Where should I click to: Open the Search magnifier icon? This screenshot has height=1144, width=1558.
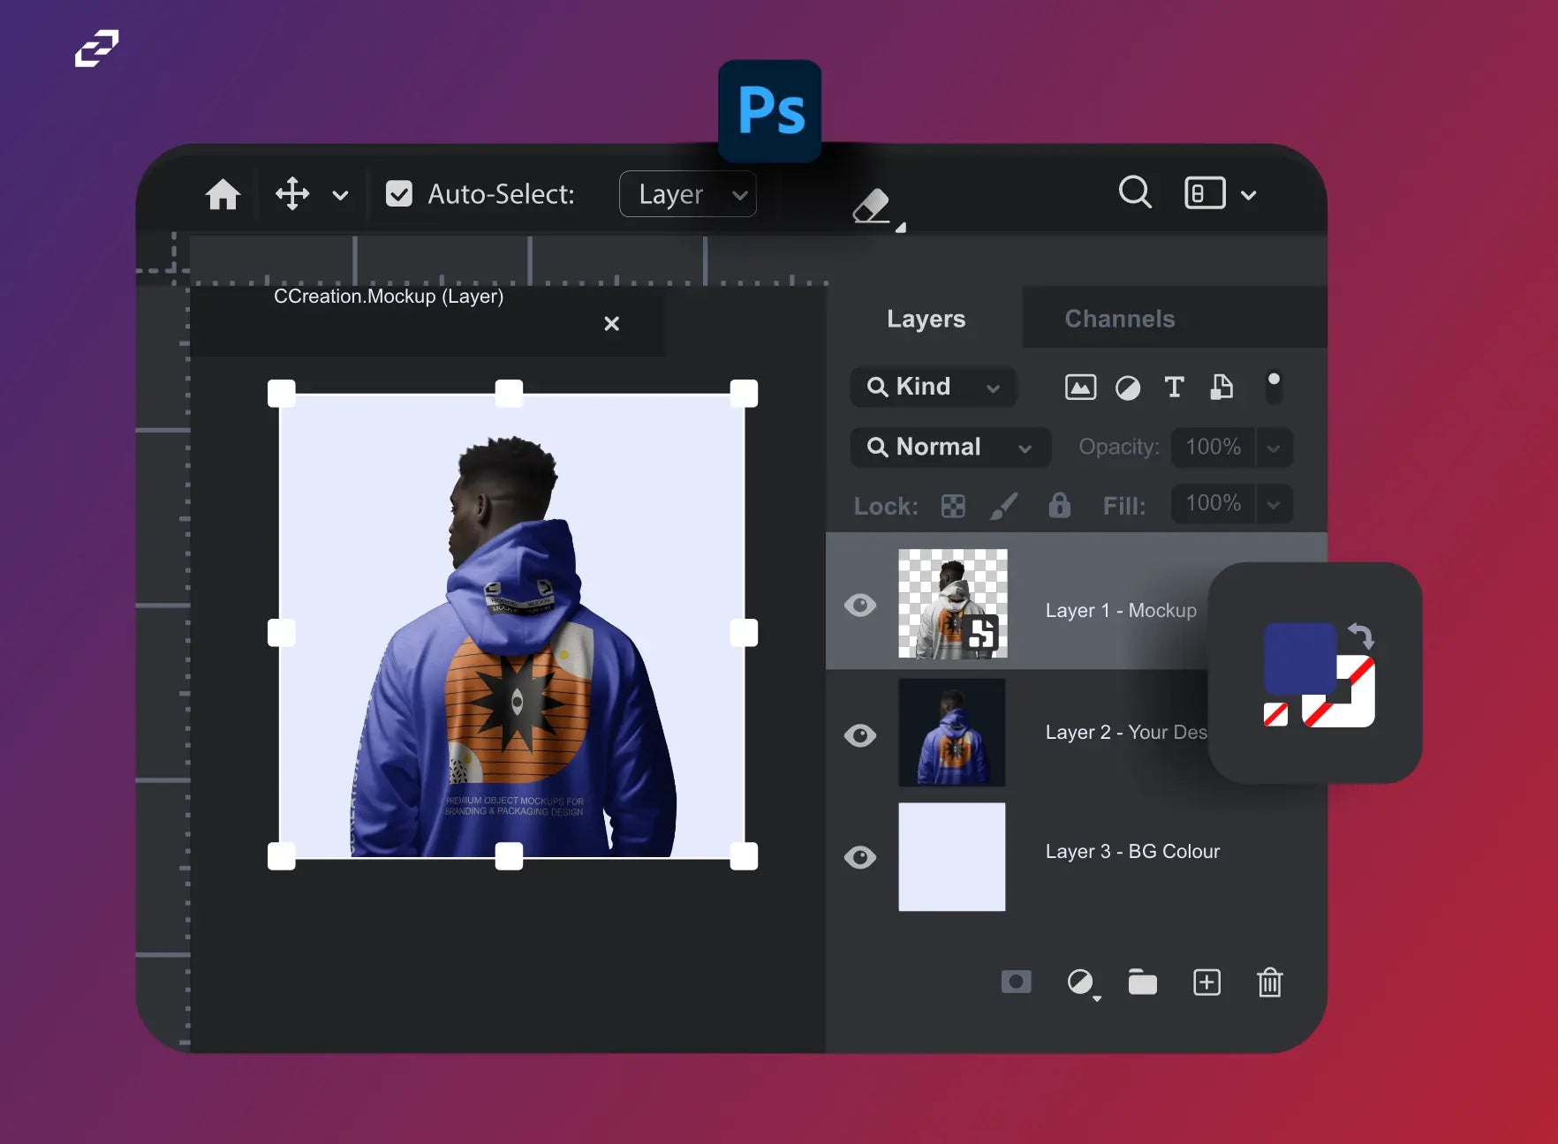(1135, 192)
